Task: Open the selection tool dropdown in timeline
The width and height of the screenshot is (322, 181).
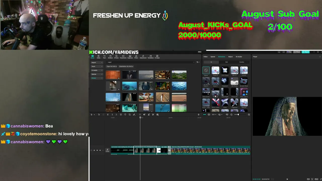Action: coord(94,115)
